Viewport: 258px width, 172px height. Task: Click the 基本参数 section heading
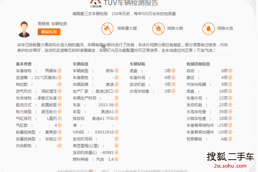(24, 64)
